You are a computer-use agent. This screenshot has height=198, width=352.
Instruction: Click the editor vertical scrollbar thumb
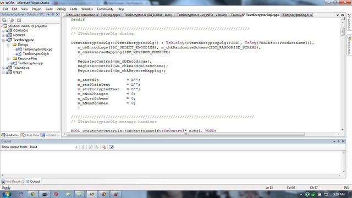click(342, 31)
